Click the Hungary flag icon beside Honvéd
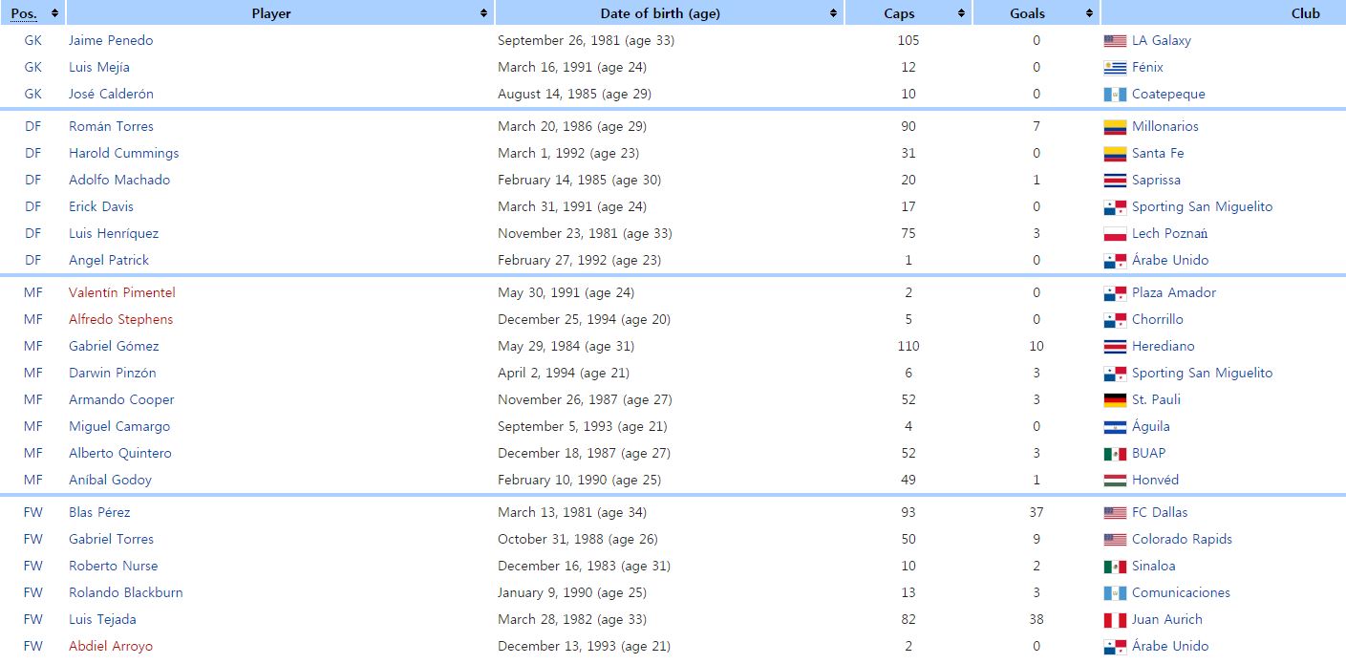This screenshot has height=664, width=1346. coord(1115,481)
